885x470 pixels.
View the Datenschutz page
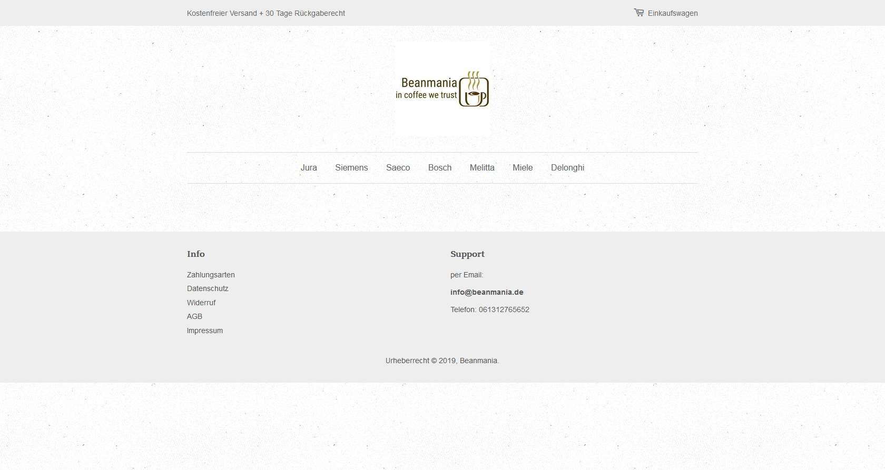[x=208, y=288]
